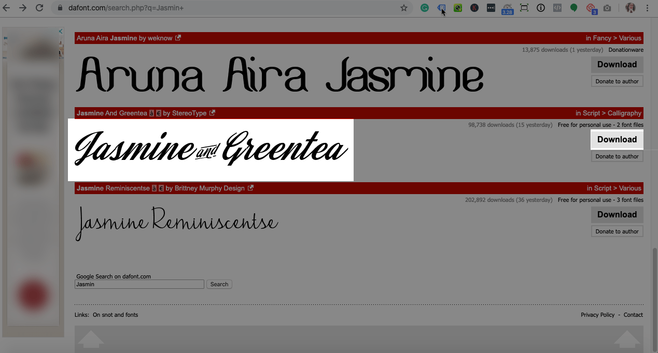Go back using the browser back arrow
Image resolution: width=658 pixels, height=353 pixels.
coord(7,8)
